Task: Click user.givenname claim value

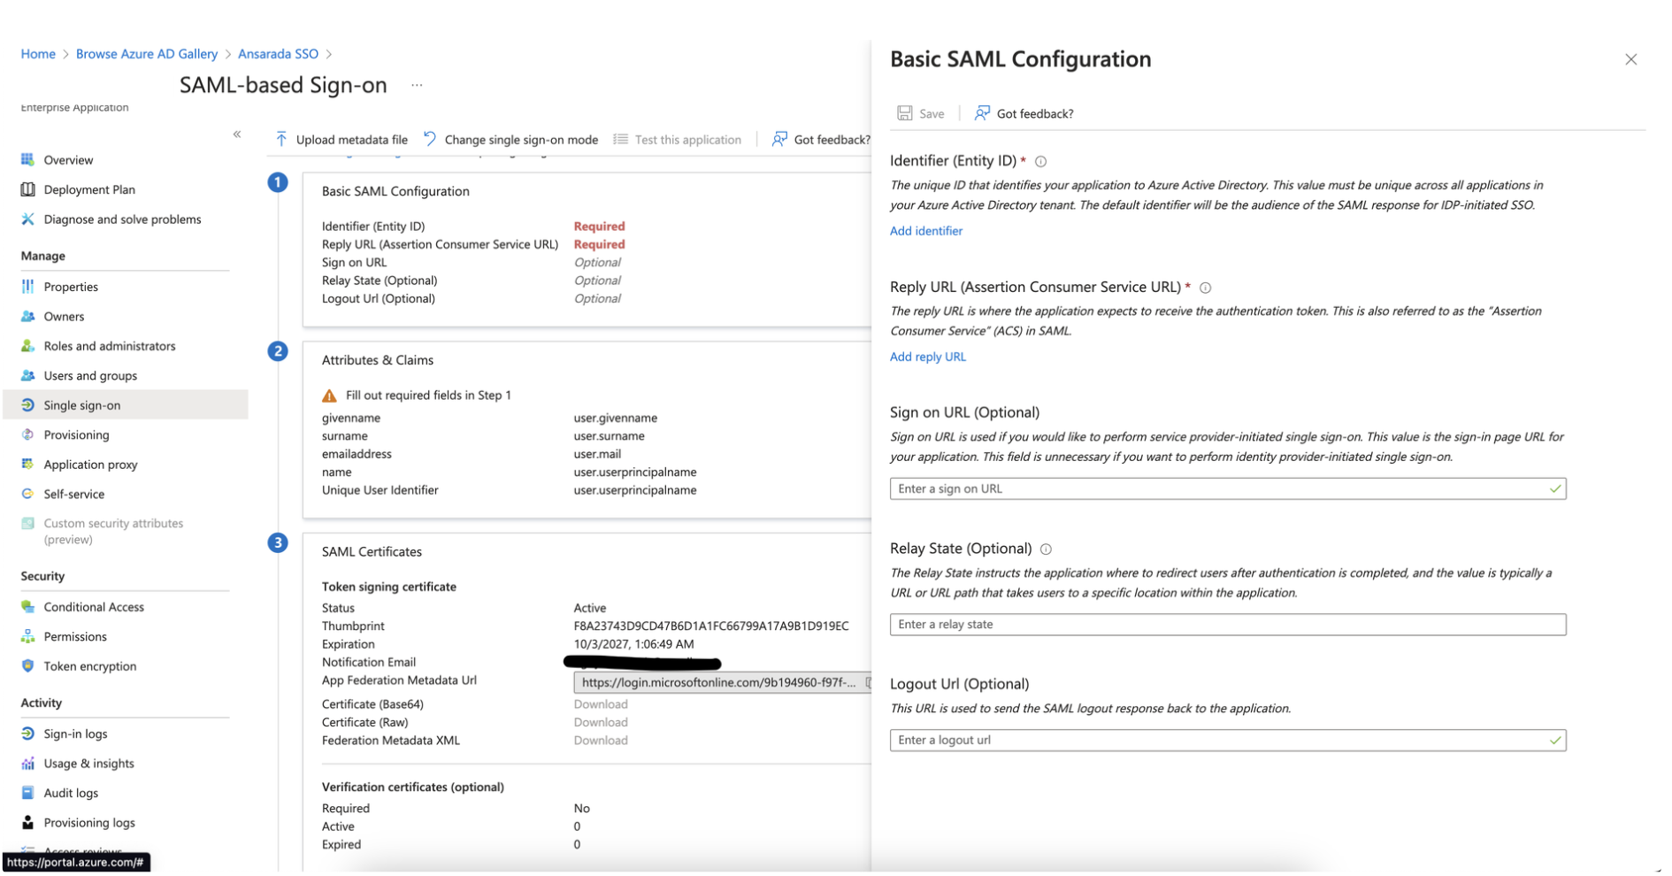Action: (616, 418)
